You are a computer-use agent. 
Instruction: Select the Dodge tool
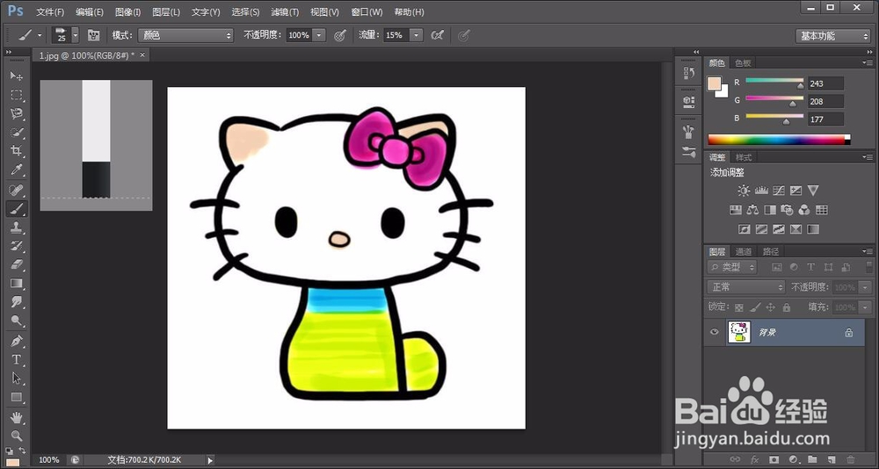[16, 321]
